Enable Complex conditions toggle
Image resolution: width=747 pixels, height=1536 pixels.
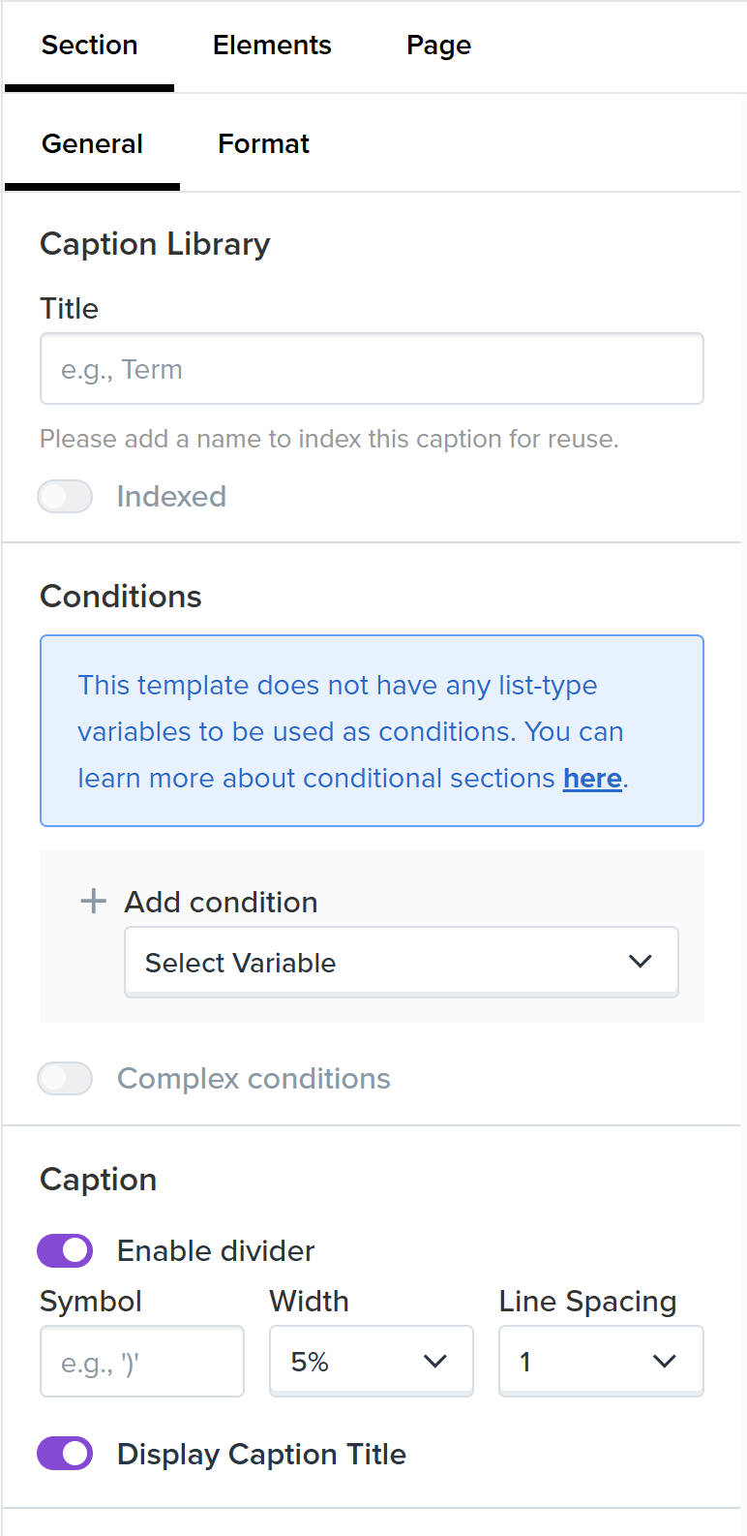pyautogui.click(x=65, y=1079)
